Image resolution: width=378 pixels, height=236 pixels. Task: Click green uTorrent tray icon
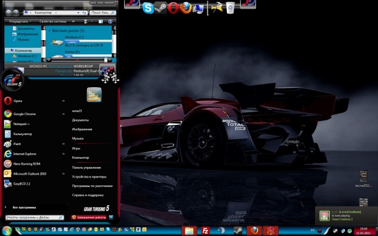(x=349, y=231)
